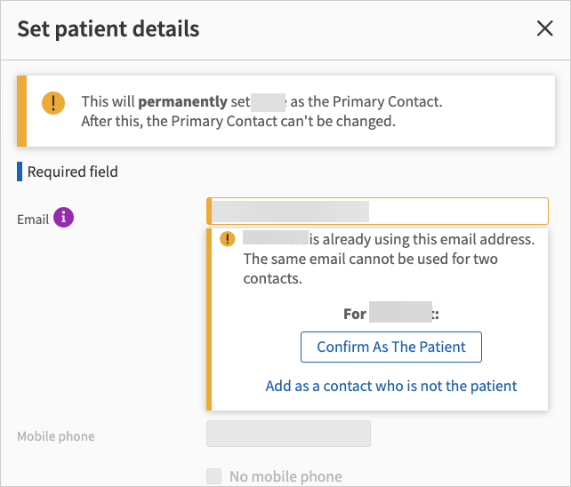
Task: Click the blue Required field marker bar
Action: 20,172
